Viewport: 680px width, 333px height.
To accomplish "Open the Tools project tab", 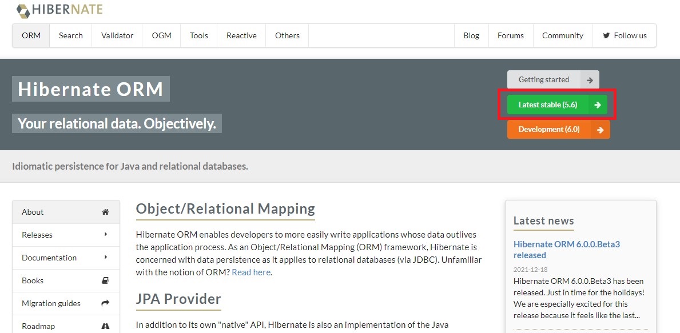I will [198, 35].
